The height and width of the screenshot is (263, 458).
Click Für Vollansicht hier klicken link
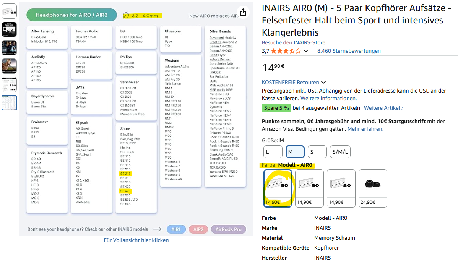(136, 240)
